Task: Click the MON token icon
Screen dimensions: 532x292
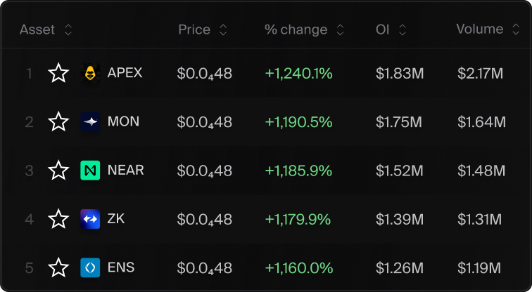Action: pyautogui.click(x=90, y=122)
